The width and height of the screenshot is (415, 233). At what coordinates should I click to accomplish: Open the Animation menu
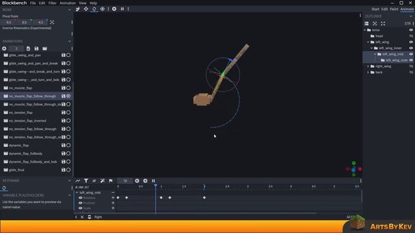point(67,3)
